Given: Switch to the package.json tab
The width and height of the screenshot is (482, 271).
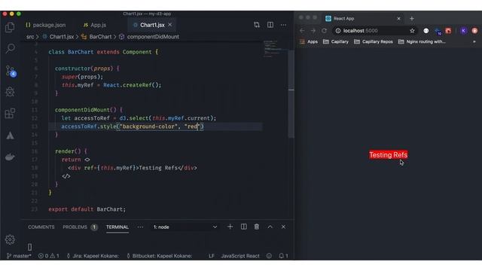Looking at the screenshot, I should [x=46, y=25].
